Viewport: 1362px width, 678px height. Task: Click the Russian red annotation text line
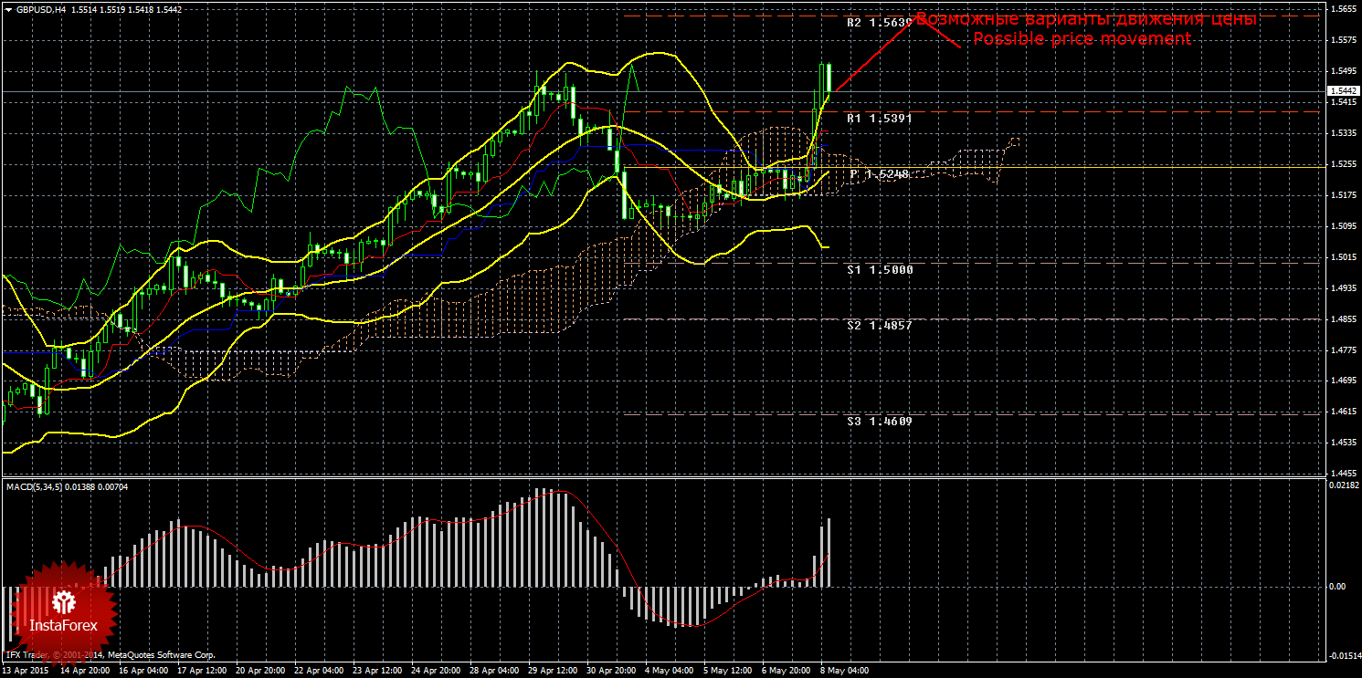1086,19
